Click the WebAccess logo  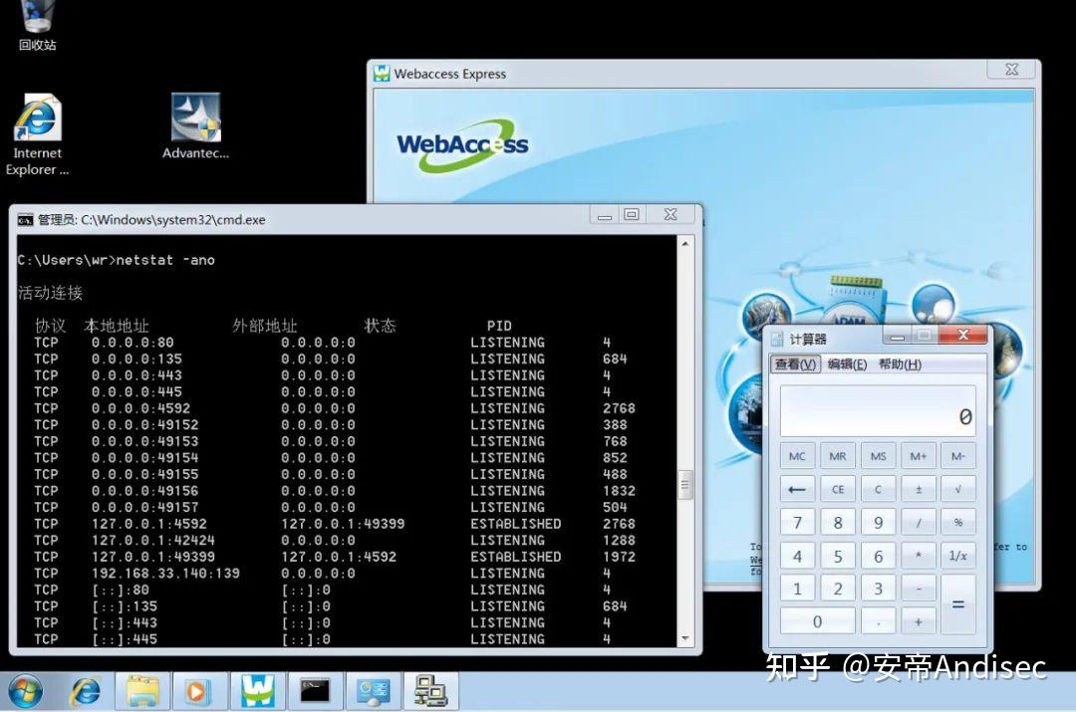pyautogui.click(x=463, y=144)
